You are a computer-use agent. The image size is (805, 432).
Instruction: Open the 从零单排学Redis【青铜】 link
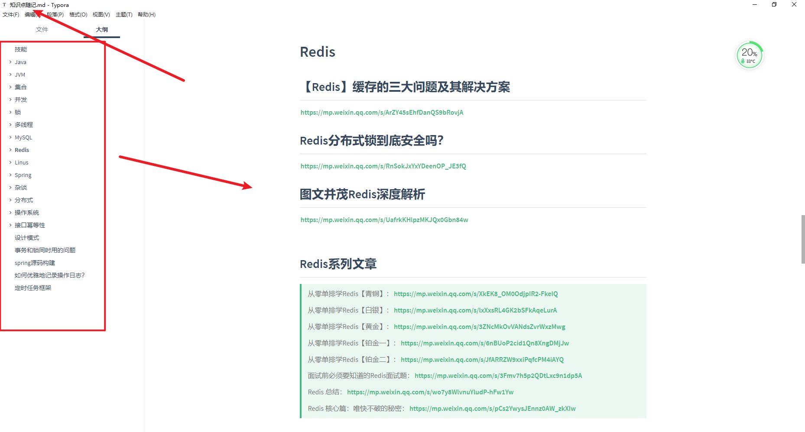tap(476, 294)
